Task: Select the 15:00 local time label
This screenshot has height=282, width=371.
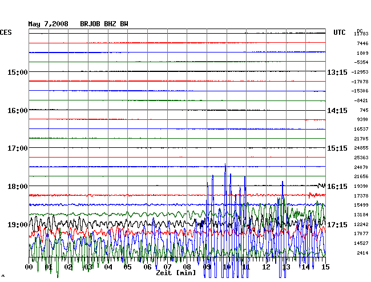Action: (x=18, y=72)
